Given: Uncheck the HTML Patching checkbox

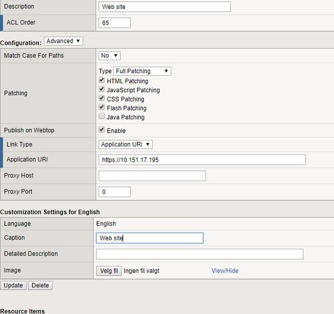Looking at the screenshot, I should [x=102, y=81].
